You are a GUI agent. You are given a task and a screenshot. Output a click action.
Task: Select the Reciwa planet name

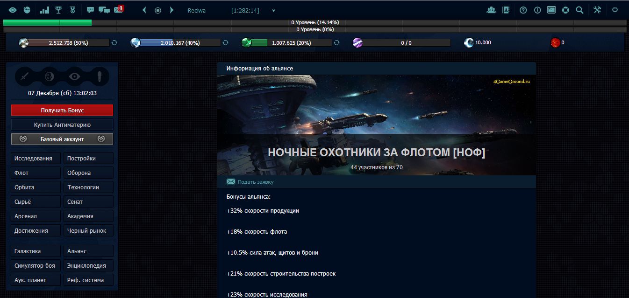[x=196, y=10]
